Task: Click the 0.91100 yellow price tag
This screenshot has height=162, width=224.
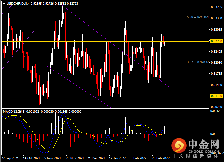Action: coord(216,96)
